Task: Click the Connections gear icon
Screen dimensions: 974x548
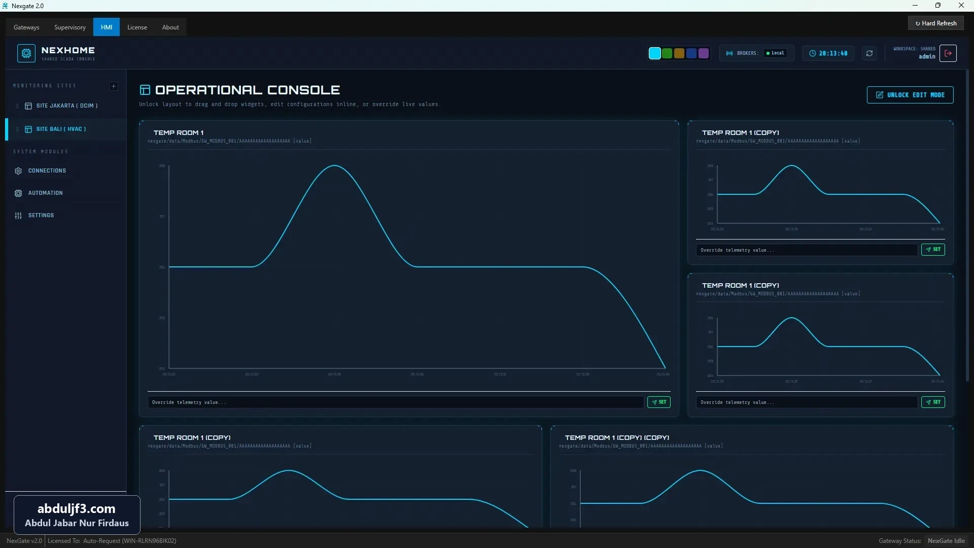Action: point(18,171)
